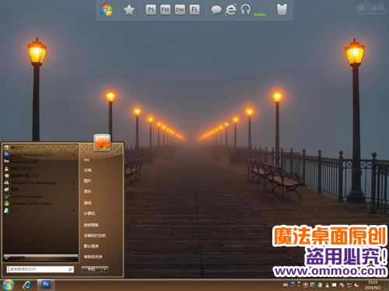The height and width of the screenshot is (291, 389).
Task: Click the red shield tray icon
Action: pyautogui.click(x=306, y=285)
